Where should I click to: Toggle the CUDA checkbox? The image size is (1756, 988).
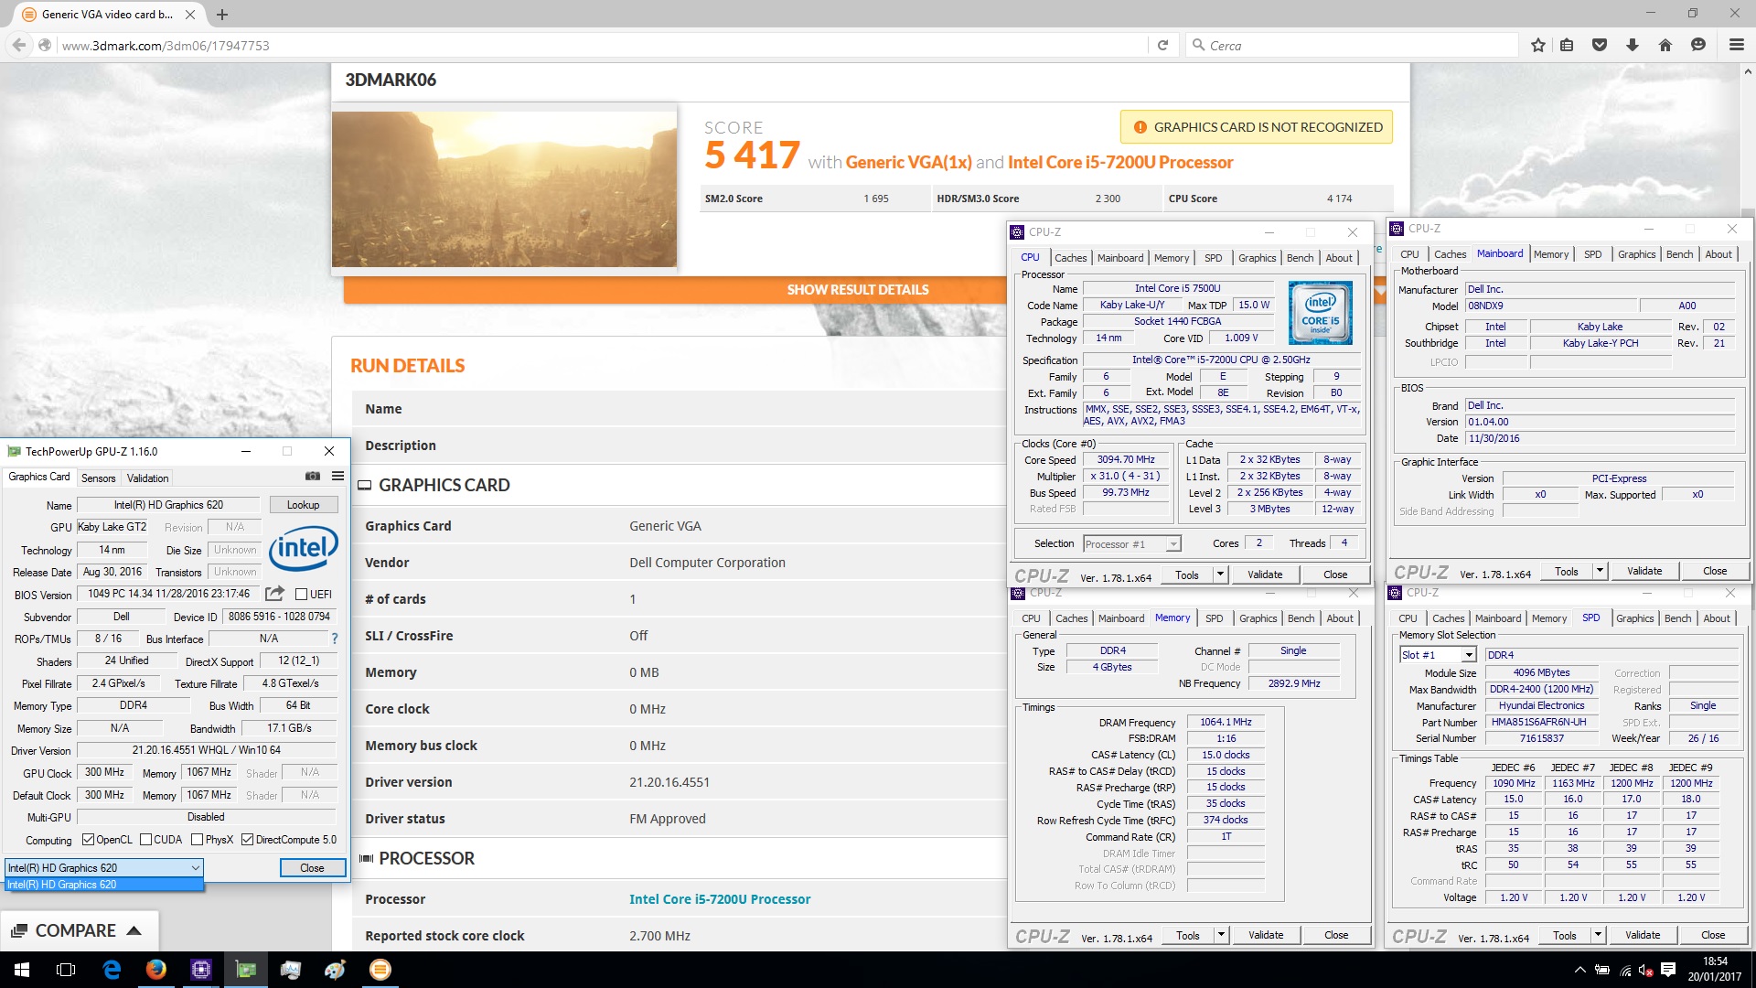pyautogui.click(x=145, y=840)
